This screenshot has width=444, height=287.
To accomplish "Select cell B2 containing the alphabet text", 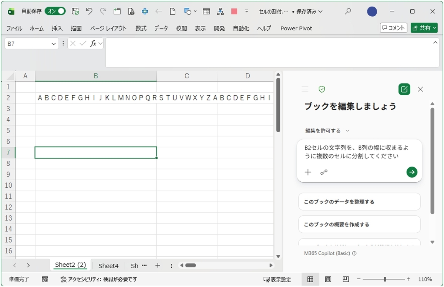I will click(96, 98).
